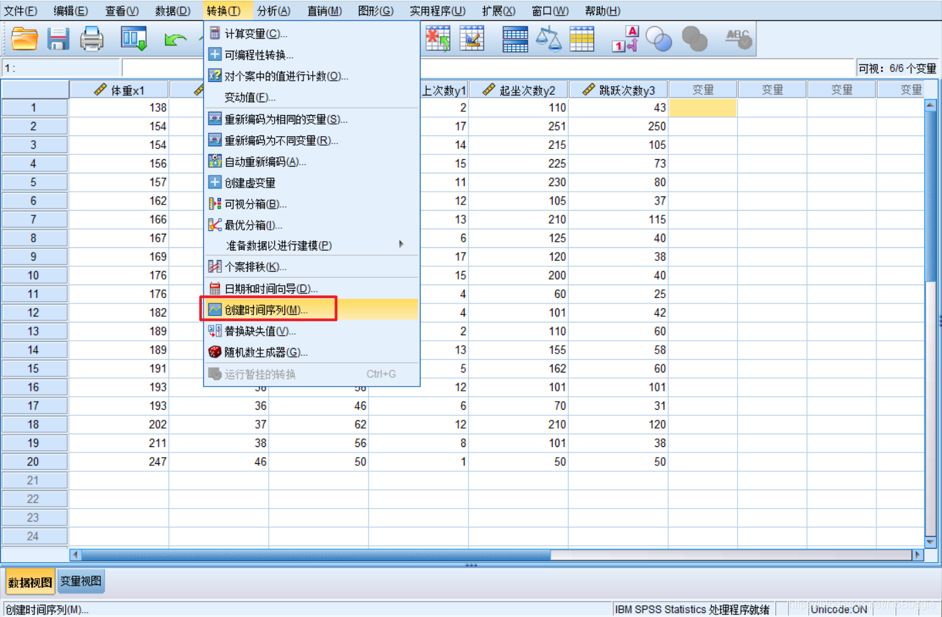The image size is (942, 617).
Task: Select 替换缺失值(V)... menu entry
Action: (312, 331)
